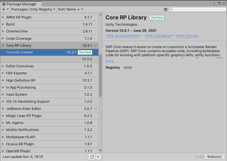This screenshot has width=227, height=161.
Task: Select Code Coverage package name
Action: coord(19,38)
